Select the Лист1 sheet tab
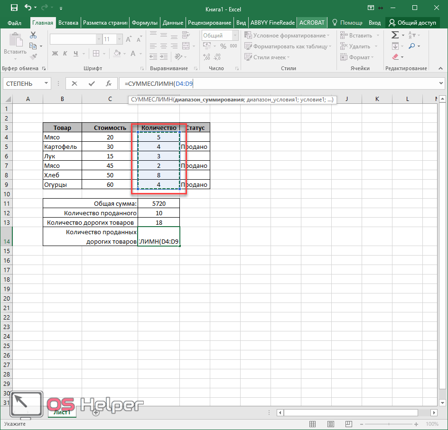448x430 pixels. click(x=62, y=412)
